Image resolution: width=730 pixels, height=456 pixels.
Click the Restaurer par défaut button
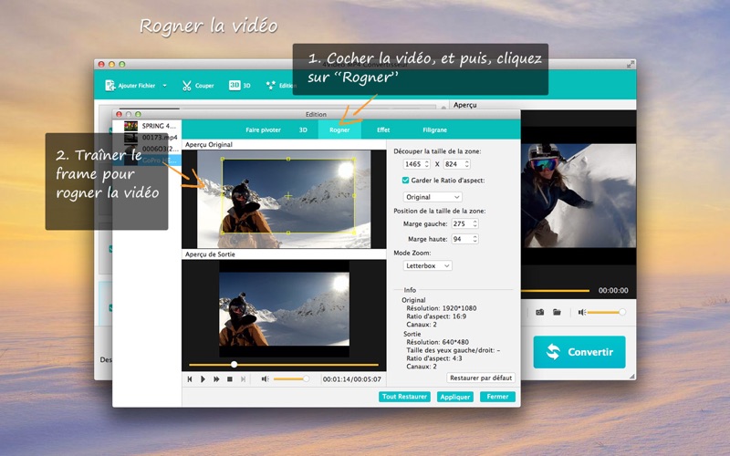pos(481,378)
